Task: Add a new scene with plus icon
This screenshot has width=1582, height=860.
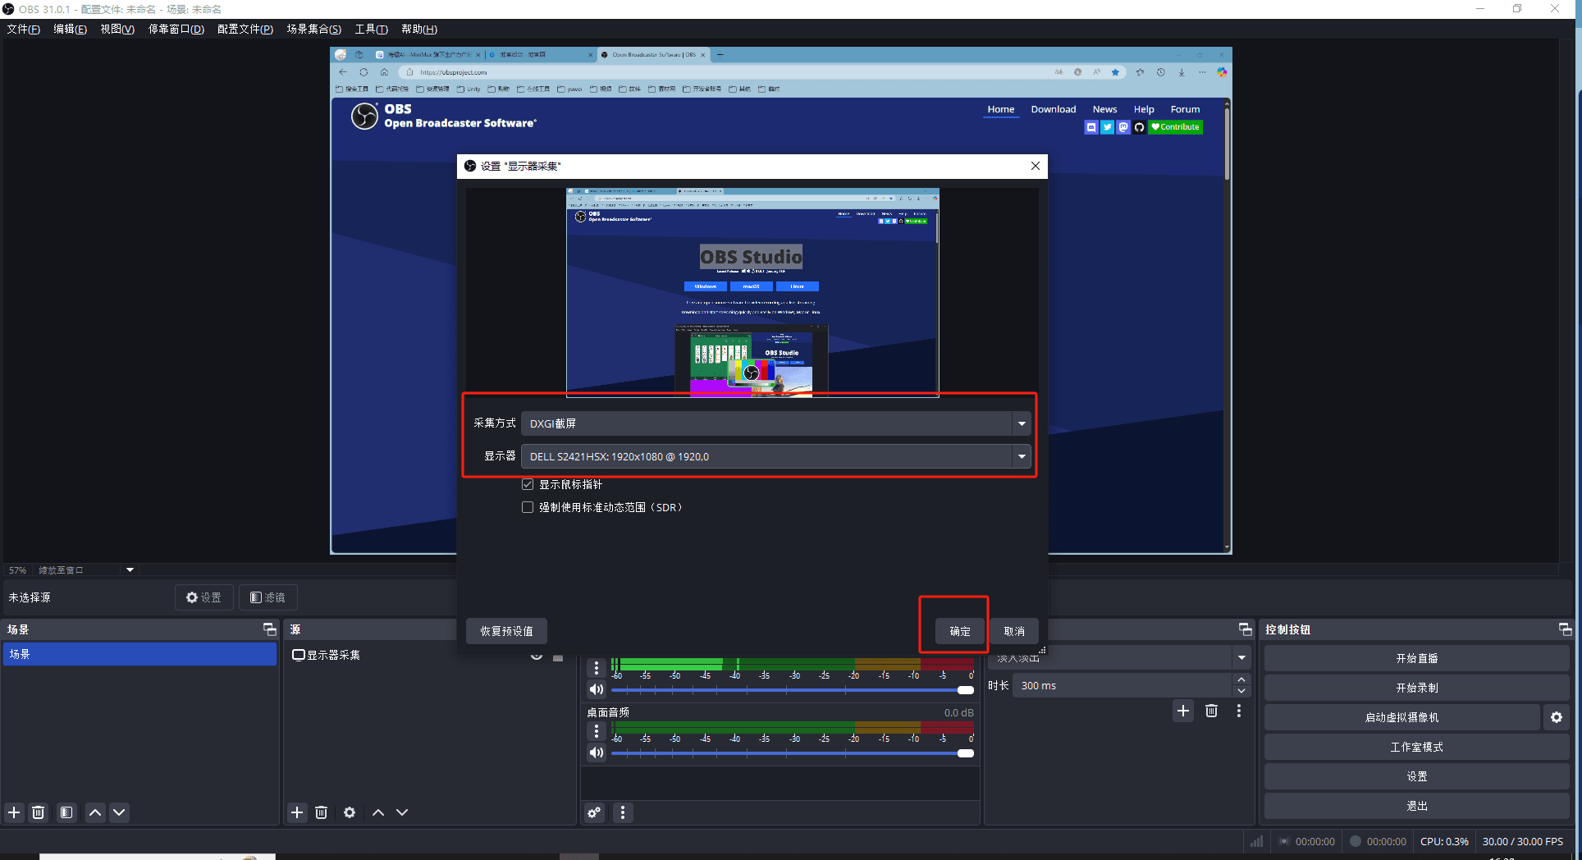Action: (x=14, y=812)
